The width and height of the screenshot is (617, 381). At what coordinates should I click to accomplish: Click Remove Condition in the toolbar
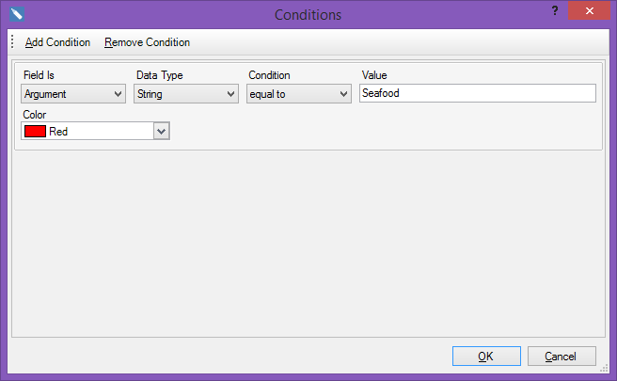[147, 42]
